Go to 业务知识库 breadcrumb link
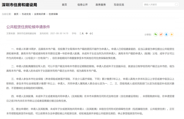This screenshot has width=184, height=119. point(40,14)
